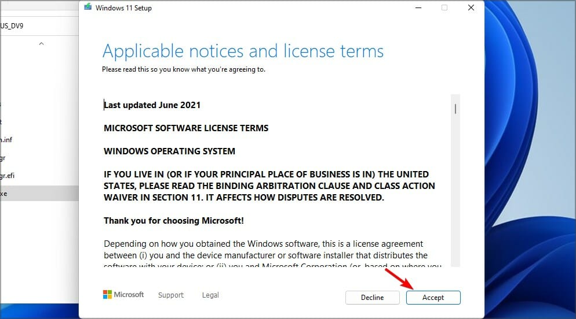Collapse the File Explorer column header chevron
This screenshot has width=576, height=319.
click(x=41, y=43)
